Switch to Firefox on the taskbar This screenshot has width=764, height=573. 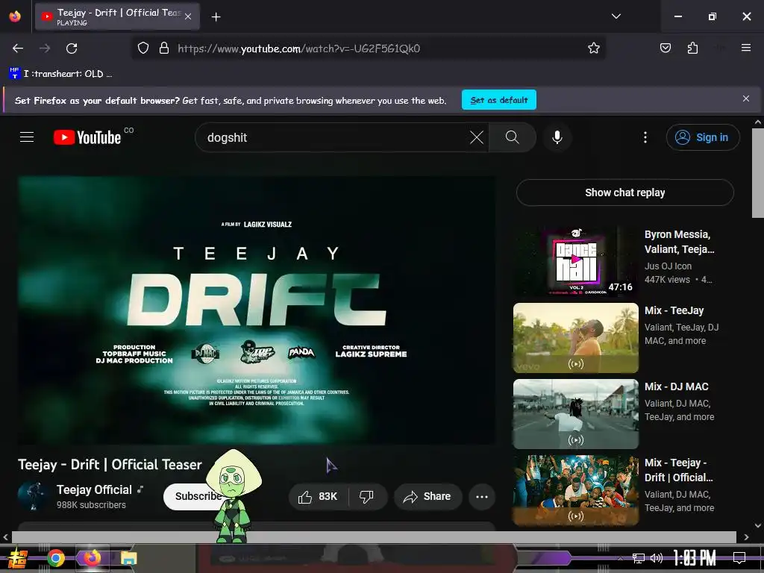(92, 558)
